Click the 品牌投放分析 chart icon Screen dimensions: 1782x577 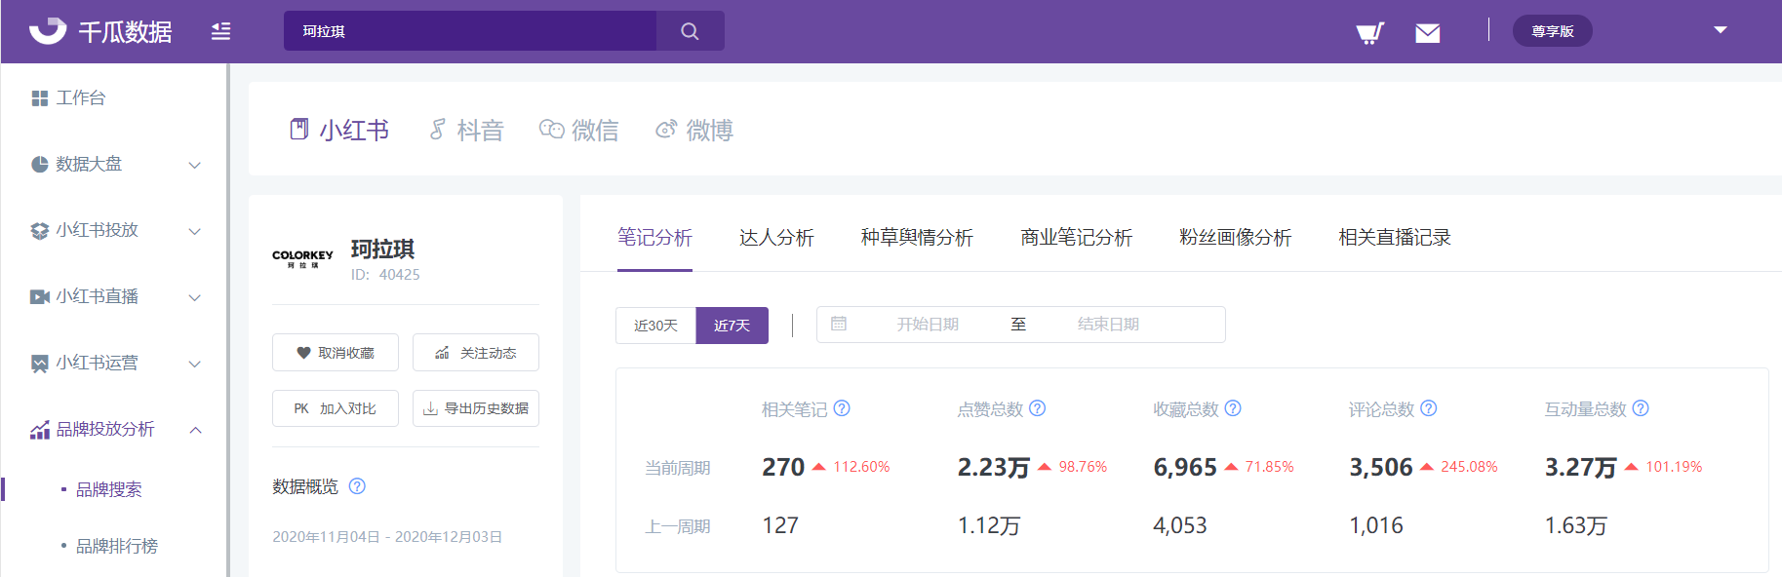[x=40, y=430]
